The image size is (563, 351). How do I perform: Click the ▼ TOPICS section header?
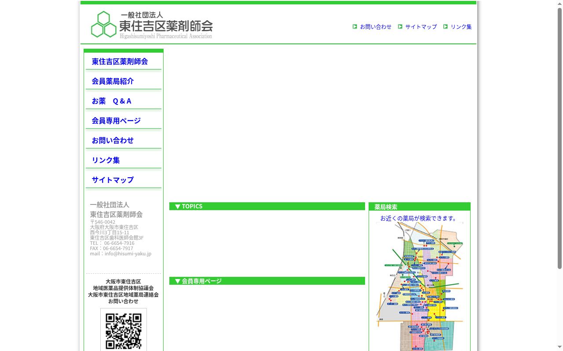(x=267, y=206)
